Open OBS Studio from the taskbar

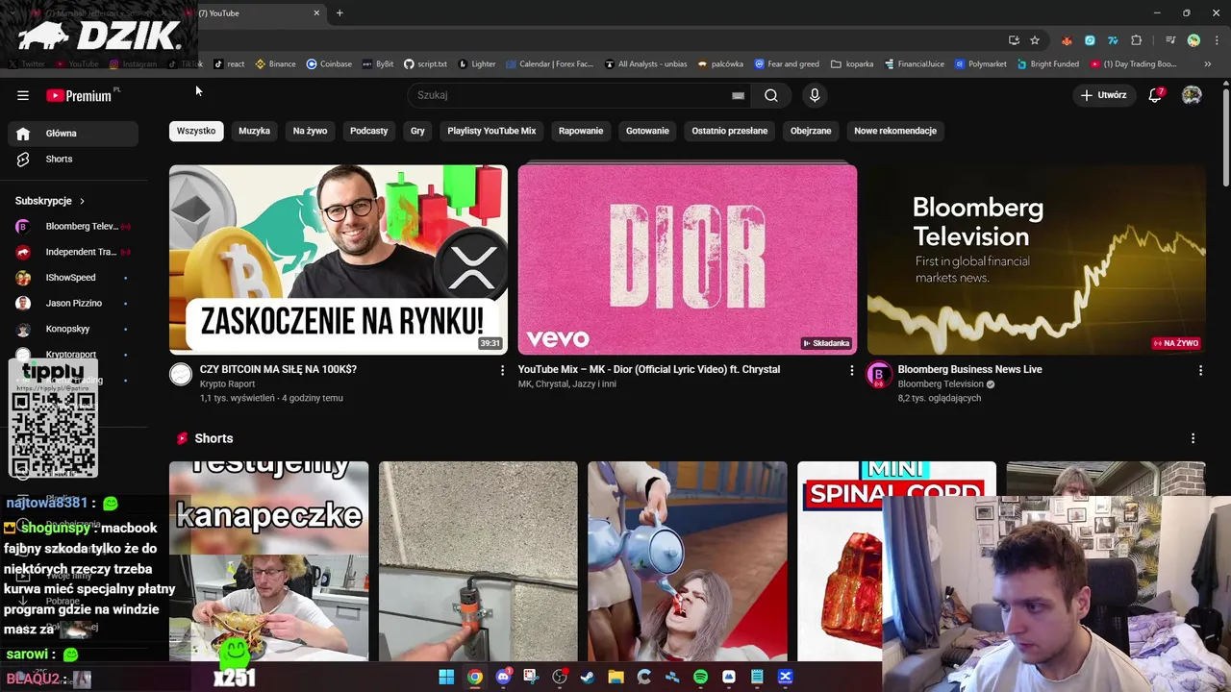tap(560, 677)
